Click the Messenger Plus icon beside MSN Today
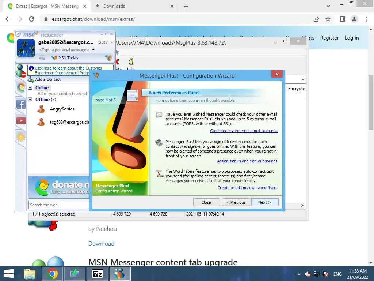374x281 pixels. (108, 57)
